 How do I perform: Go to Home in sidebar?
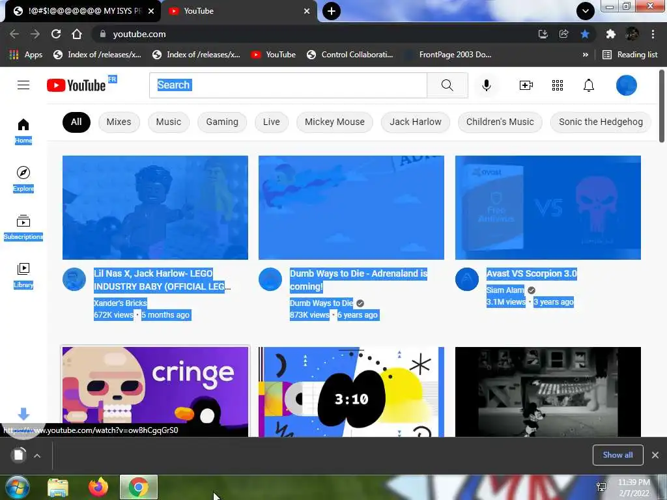click(x=23, y=131)
